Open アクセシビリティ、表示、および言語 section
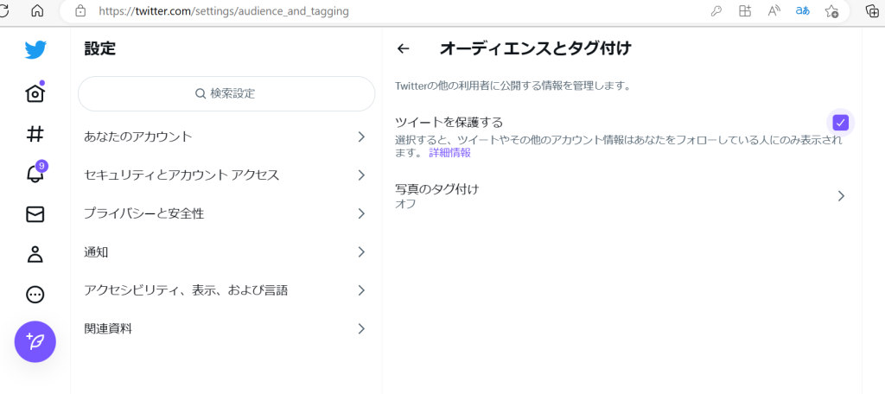The image size is (885, 394). pos(226,290)
